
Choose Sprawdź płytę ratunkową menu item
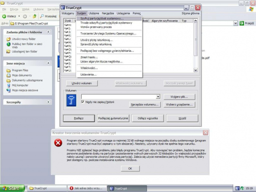click(109, 44)
